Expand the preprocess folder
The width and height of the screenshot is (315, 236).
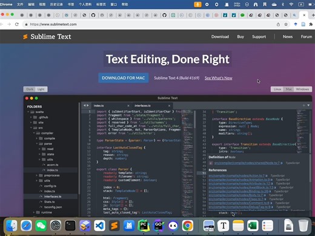click(x=37, y=175)
